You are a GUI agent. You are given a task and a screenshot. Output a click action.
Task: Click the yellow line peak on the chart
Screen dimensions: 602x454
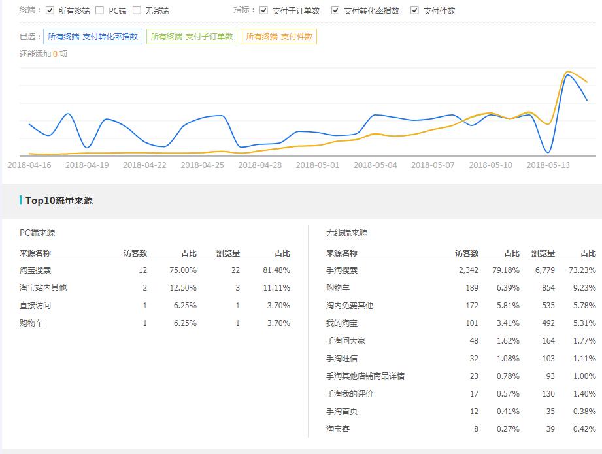click(x=569, y=69)
